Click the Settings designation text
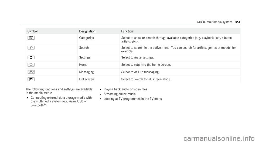This screenshot has height=143, width=259. click(85, 57)
